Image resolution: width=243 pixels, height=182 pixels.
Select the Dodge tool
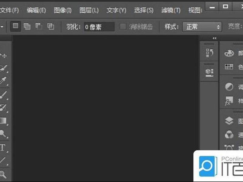[4, 134]
